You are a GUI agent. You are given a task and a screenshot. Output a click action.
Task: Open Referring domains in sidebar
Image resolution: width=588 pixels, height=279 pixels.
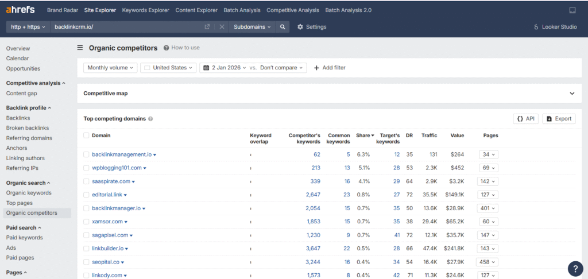pos(29,138)
